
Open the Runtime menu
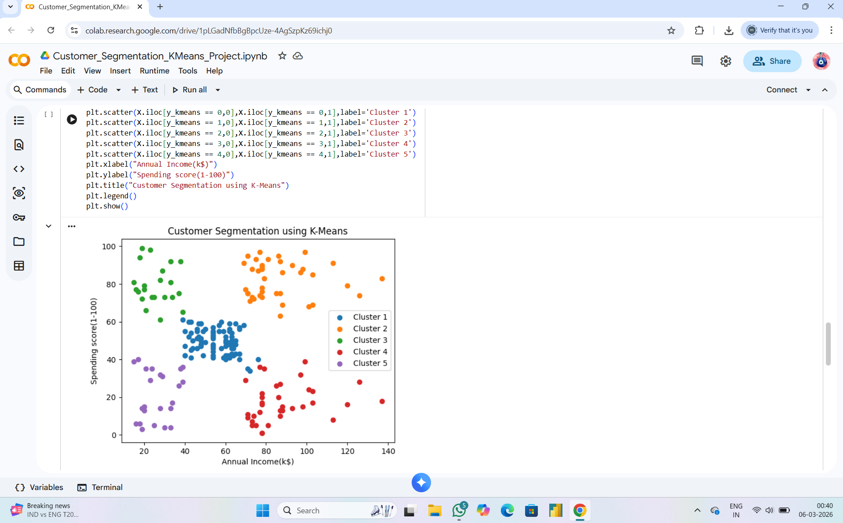point(154,71)
